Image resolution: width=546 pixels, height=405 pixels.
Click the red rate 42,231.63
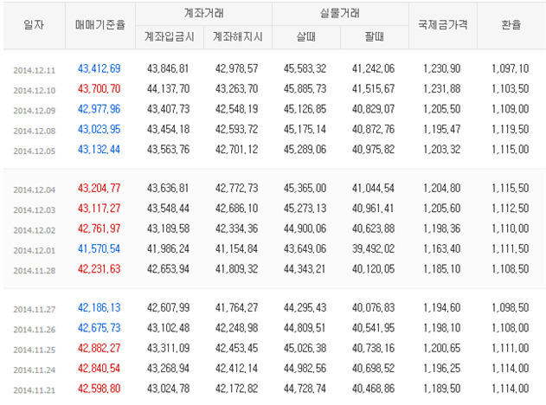[x=100, y=269]
